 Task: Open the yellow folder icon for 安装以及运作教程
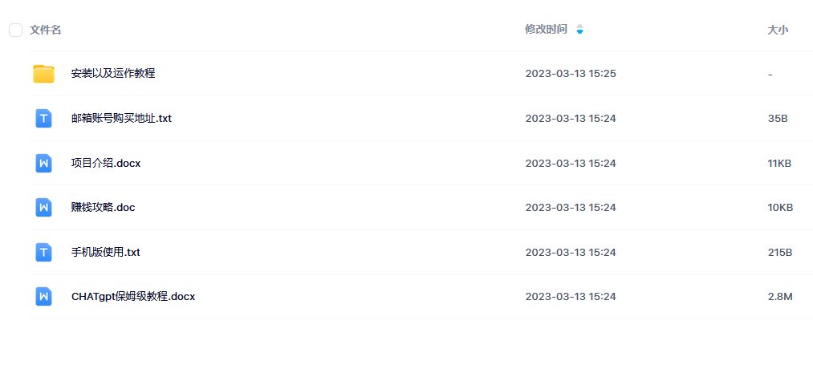click(43, 74)
